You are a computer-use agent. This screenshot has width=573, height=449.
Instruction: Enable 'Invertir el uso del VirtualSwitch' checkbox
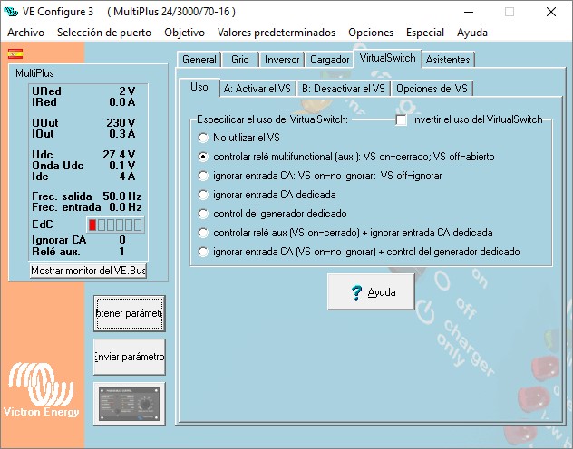[x=402, y=119]
